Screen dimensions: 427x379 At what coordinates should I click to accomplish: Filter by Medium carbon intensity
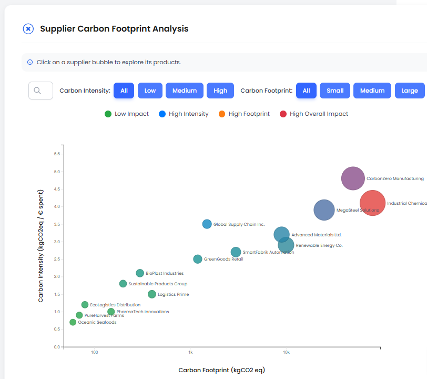185,91
